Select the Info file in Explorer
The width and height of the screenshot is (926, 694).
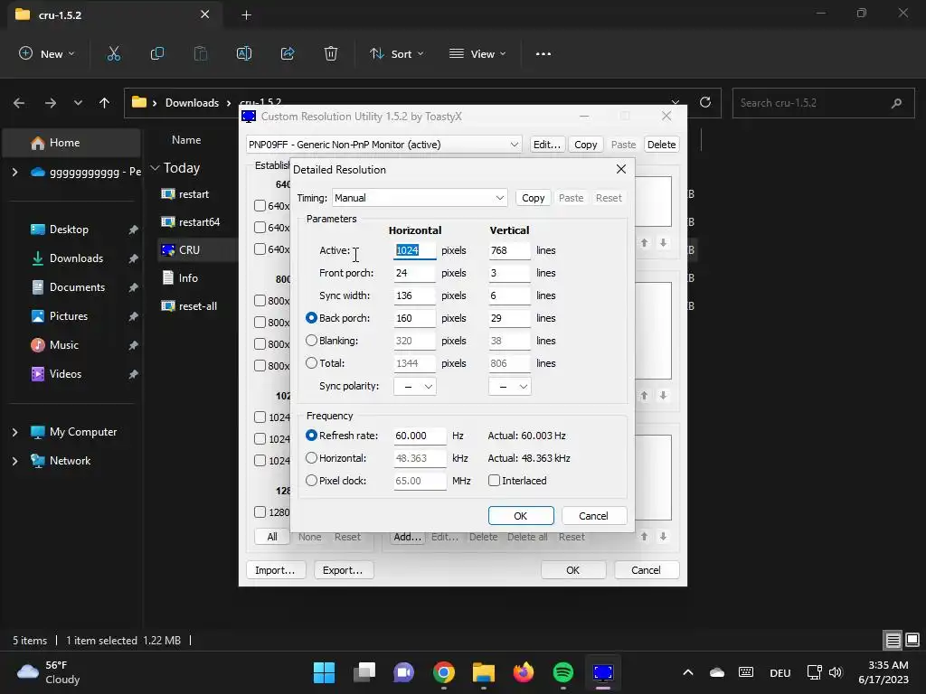pyautogui.click(x=188, y=278)
